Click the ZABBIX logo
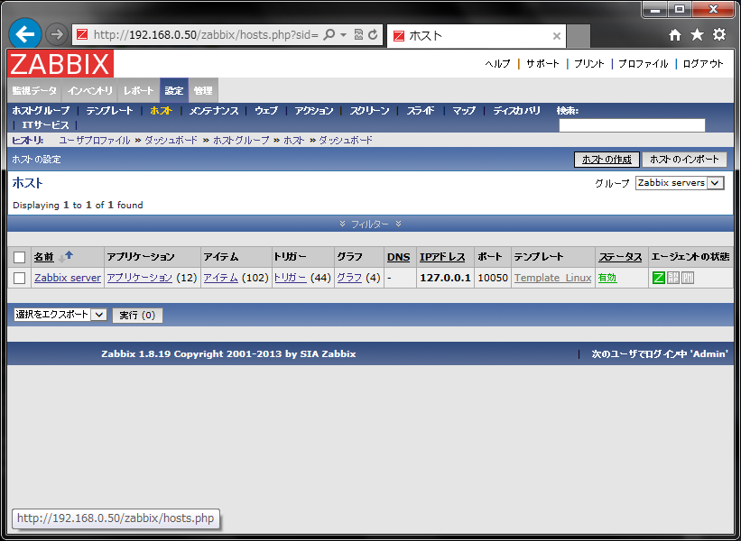The height and width of the screenshot is (541, 741). click(x=60, y=64)
